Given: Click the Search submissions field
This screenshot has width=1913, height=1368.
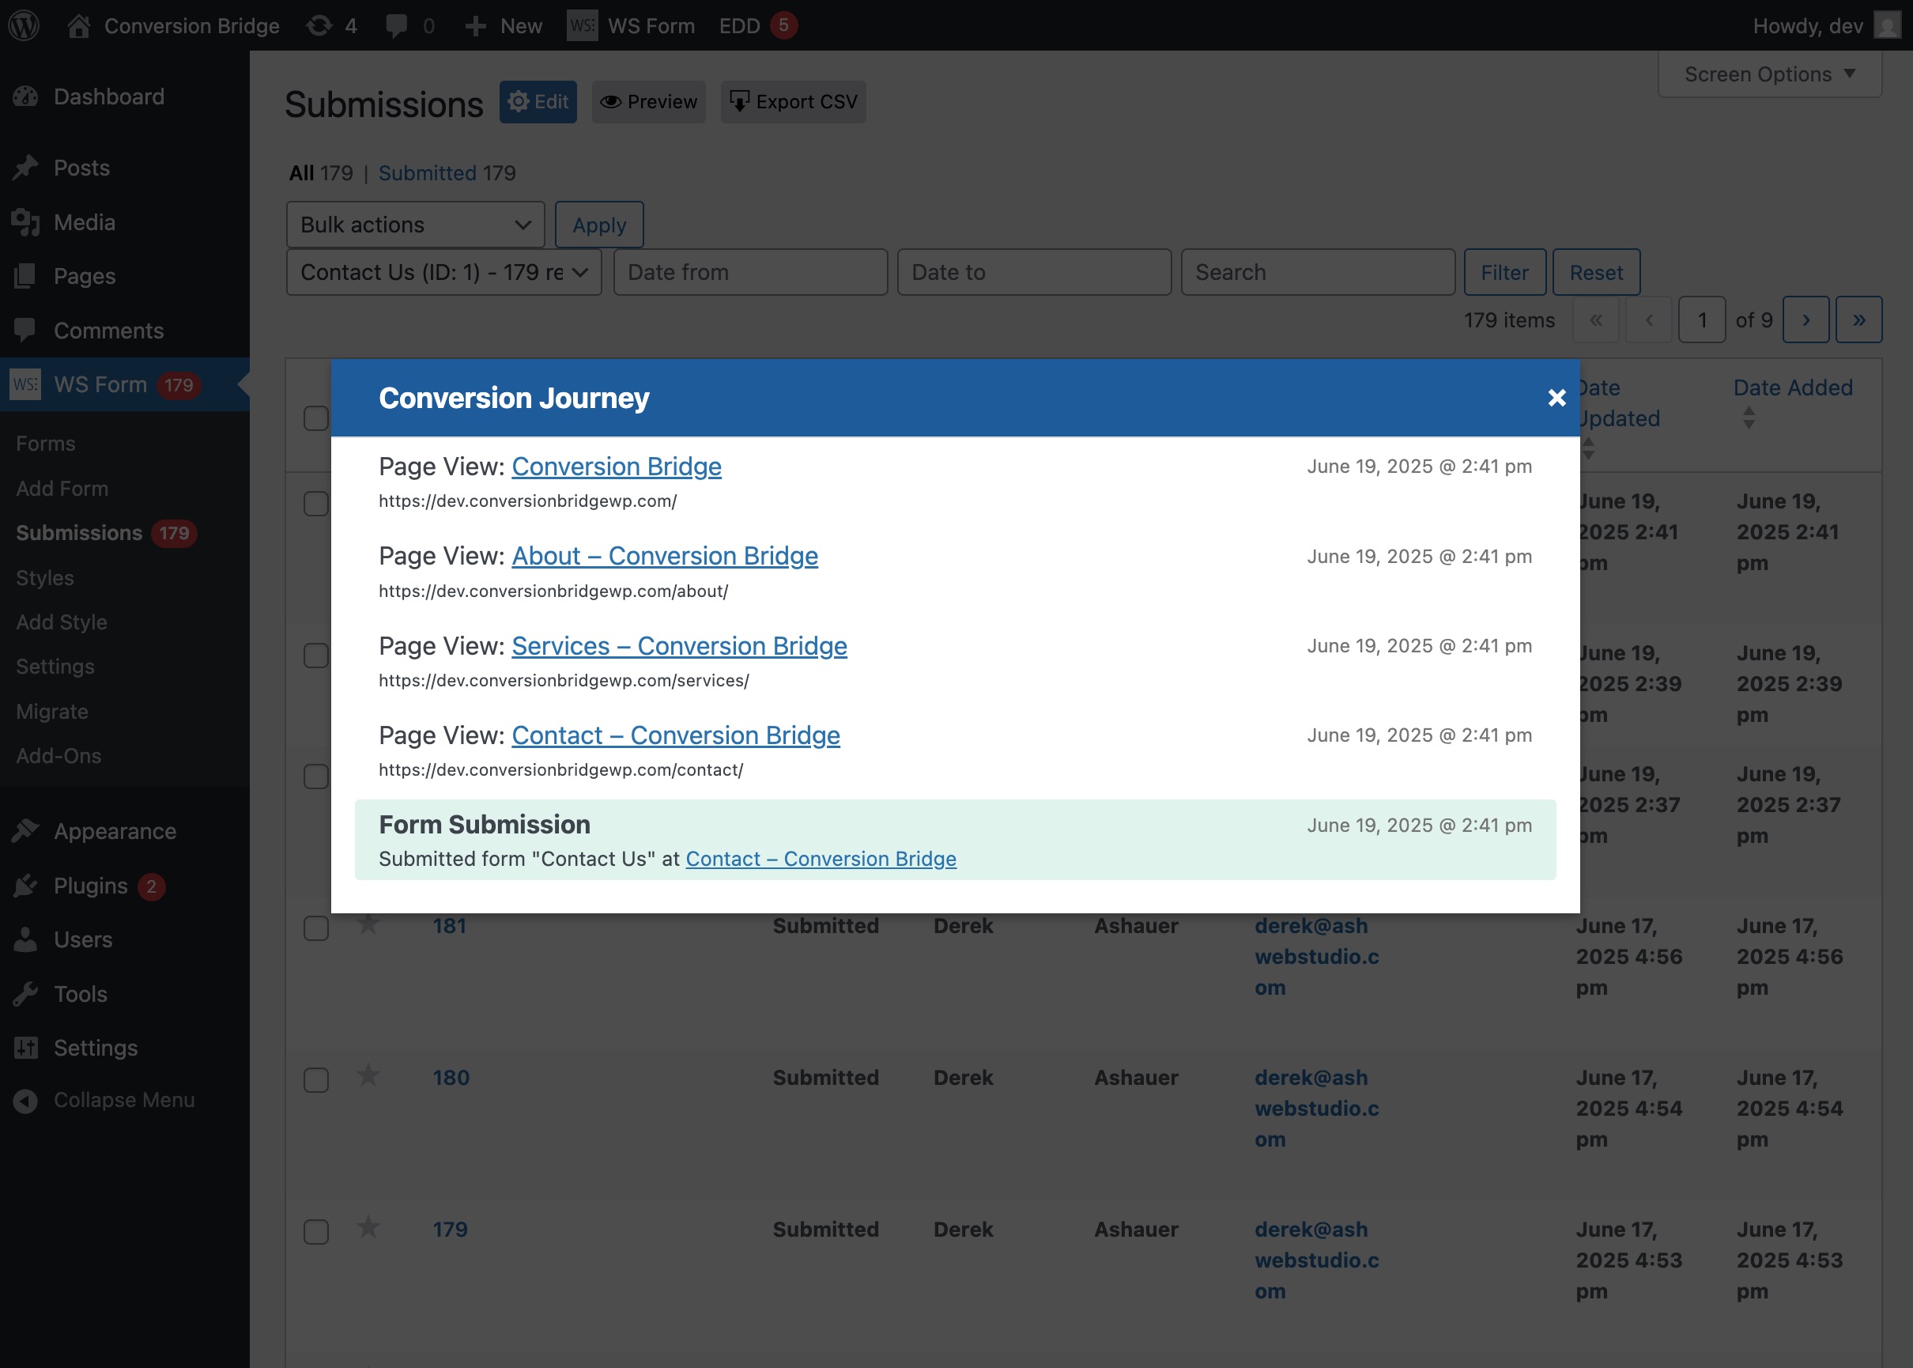Looking at the screenshot, I should click(1318, 272).
